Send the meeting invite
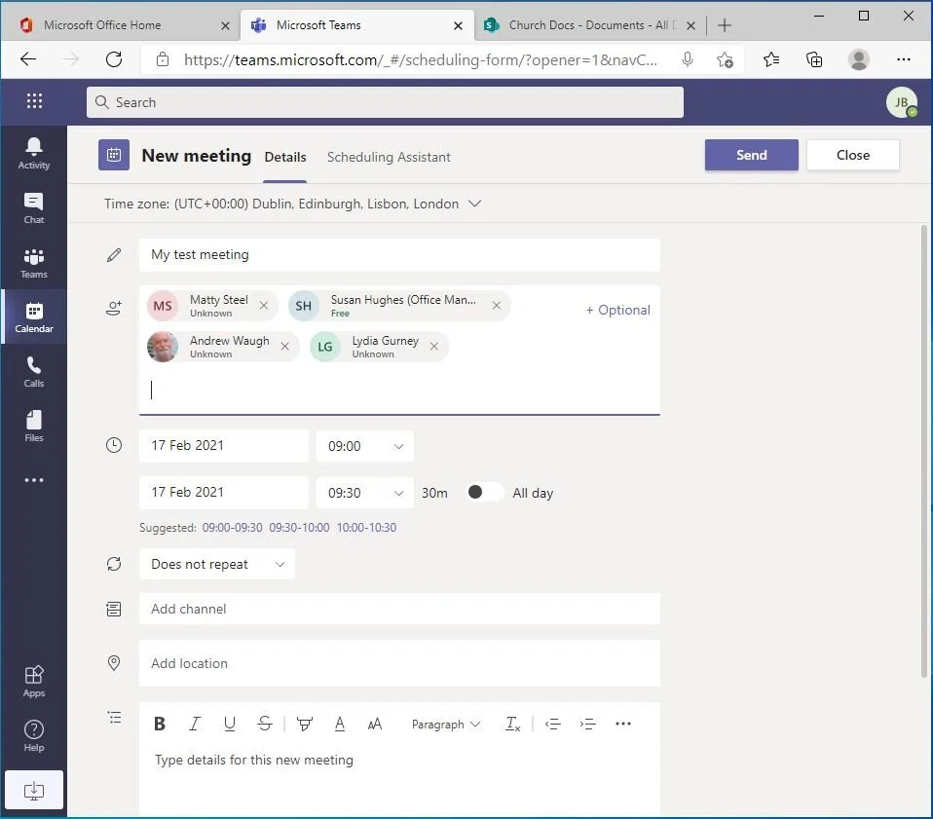Viewport: 933px width, 819px height. [x=752, y=155]
